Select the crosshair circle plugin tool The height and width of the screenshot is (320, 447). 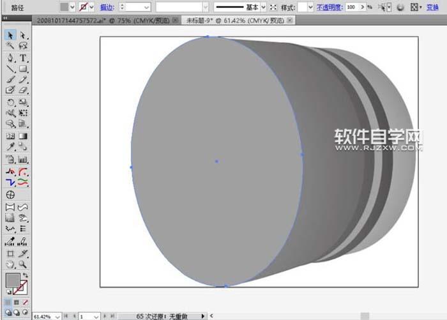tap(10, 195)
